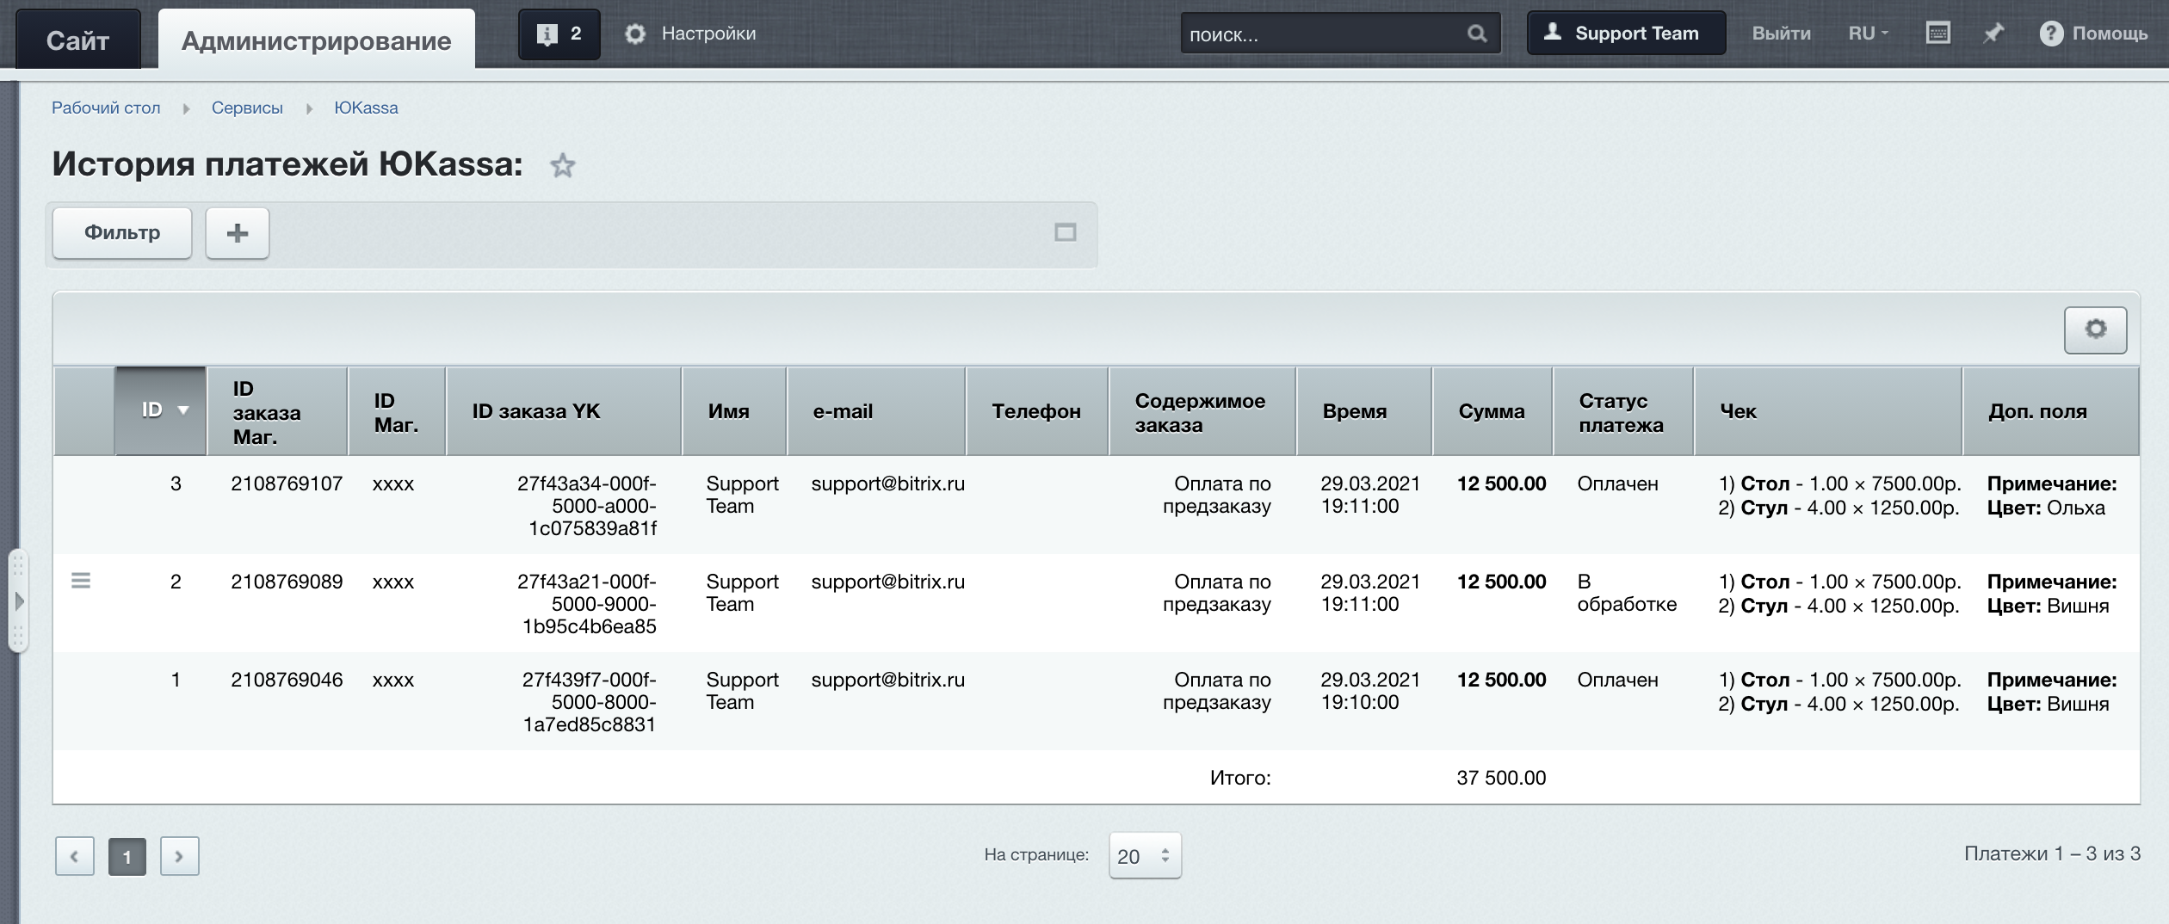The width and height of the screenshot is (2169, 924).
Task: Open the Администрирование tab
Action: click(316, 40)
